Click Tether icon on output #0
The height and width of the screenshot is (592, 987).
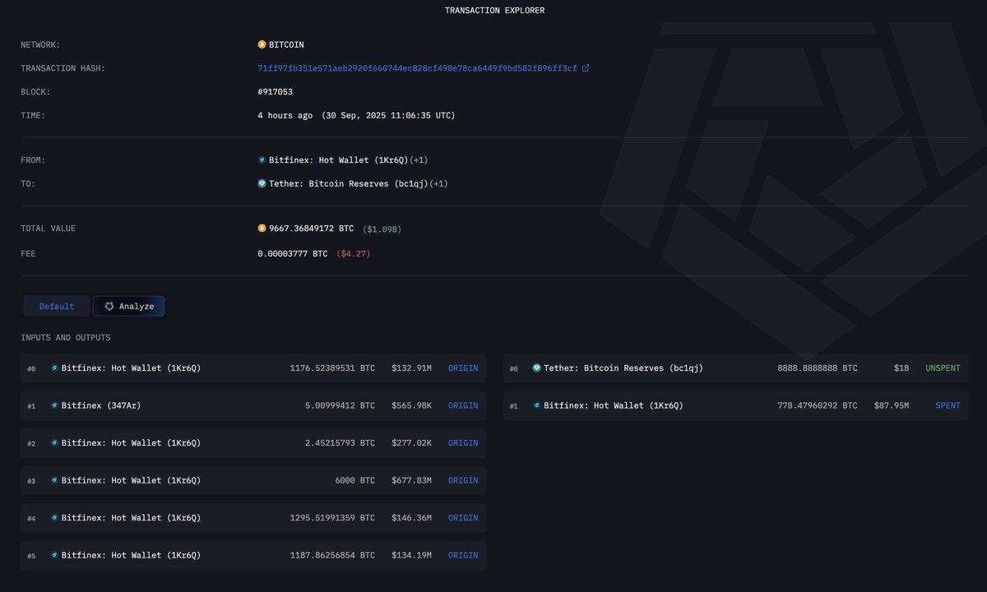pyautogui.click(x=536, y=368)
